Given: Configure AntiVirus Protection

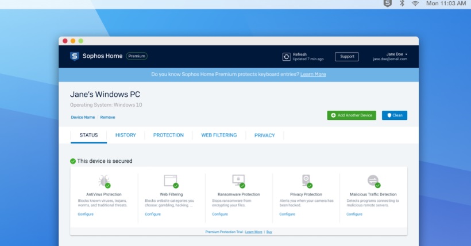Looking at the screenshot, I should [x=86, y=214].
